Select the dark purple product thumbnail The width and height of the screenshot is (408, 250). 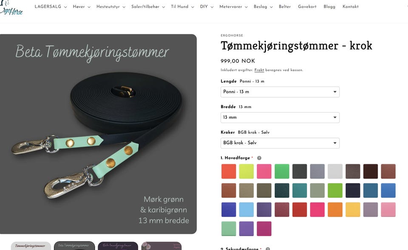click(x=118, y=246)
